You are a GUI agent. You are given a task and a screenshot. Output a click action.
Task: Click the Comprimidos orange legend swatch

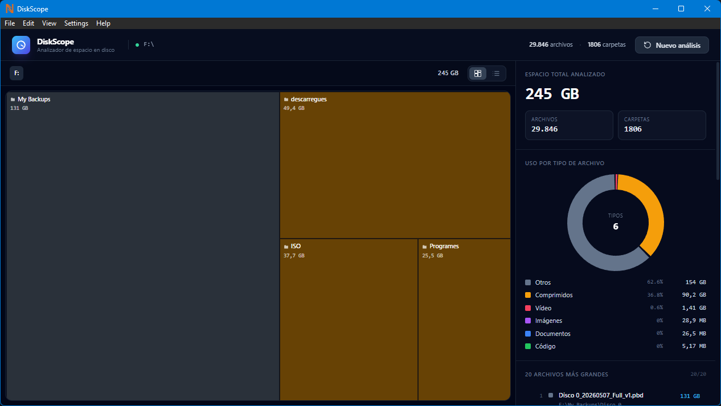coord(528,295)
